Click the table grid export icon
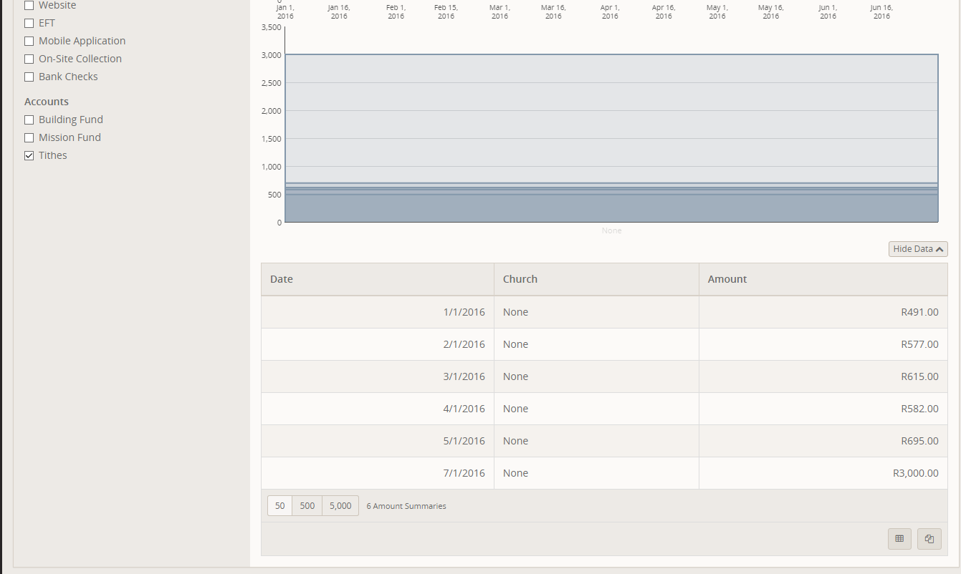Screen dimensions: 961x574 [x=899, y=539]
